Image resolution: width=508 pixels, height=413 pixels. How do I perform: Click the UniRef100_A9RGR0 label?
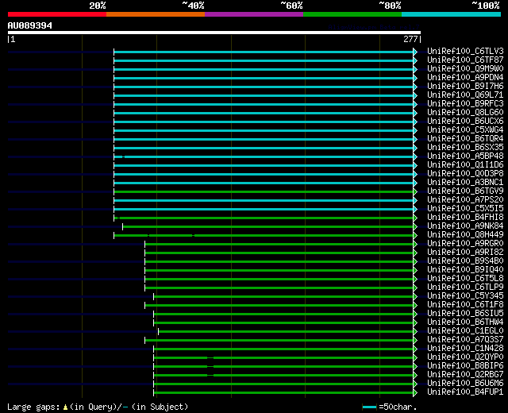tap(465, 244)
